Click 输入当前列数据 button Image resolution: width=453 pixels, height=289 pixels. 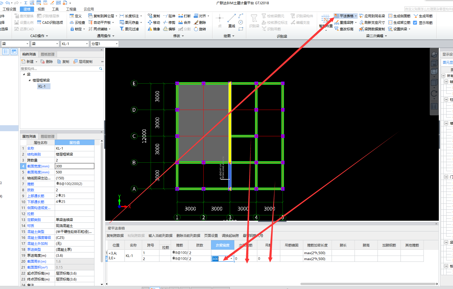pos(161,235)
